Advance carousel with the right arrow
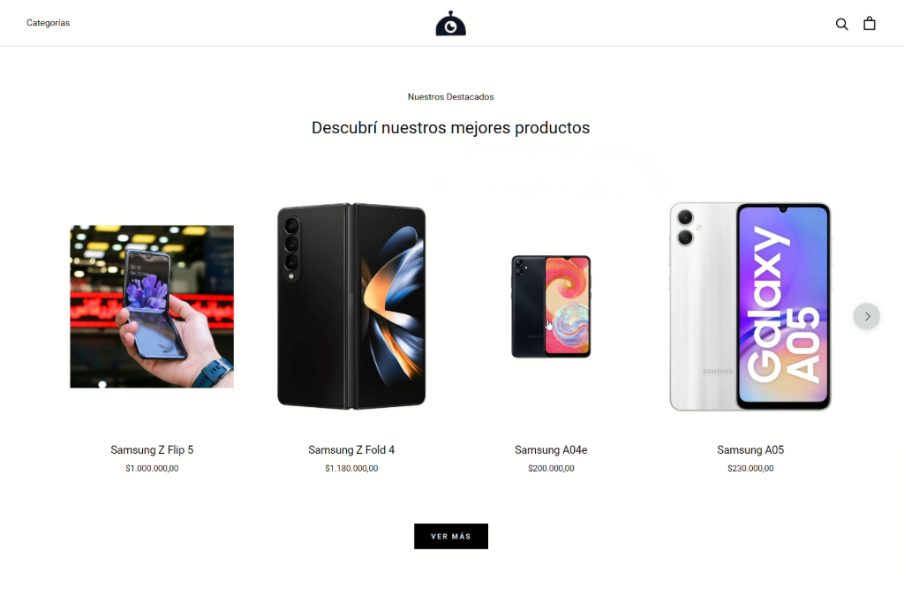Screen dimensions: 904x603 point(867,316)
